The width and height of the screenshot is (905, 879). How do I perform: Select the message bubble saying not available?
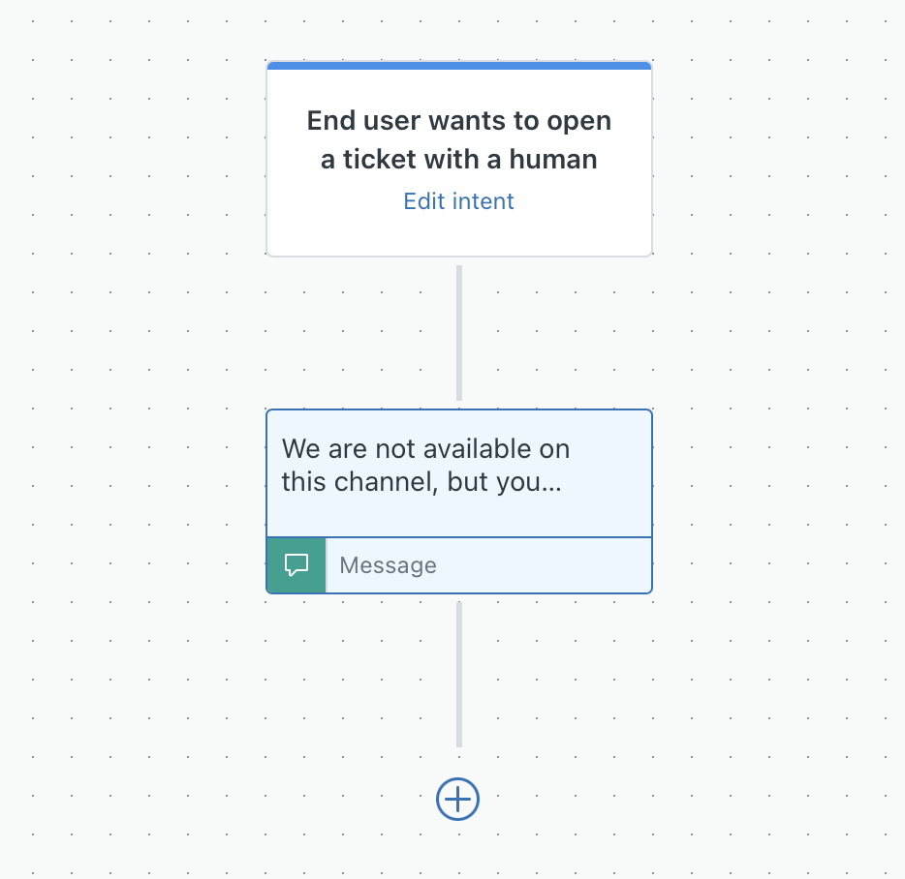(457, 465)
